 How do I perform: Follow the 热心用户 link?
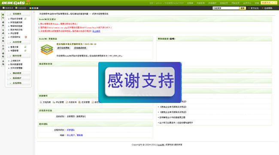tap(71, 135)
